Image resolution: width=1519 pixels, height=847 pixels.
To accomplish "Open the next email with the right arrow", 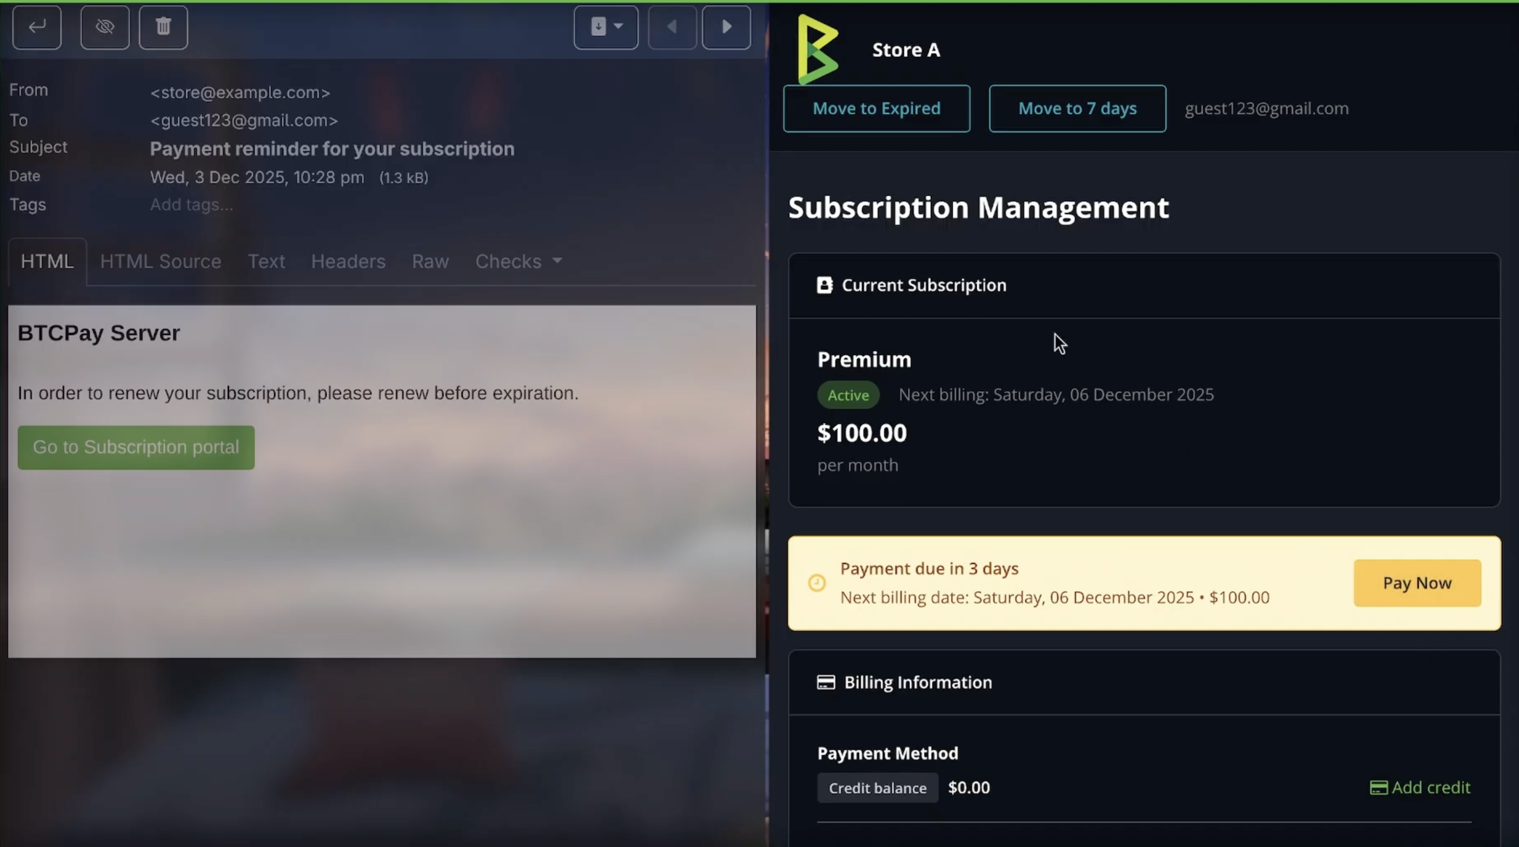I will click(x=726, y=27).
